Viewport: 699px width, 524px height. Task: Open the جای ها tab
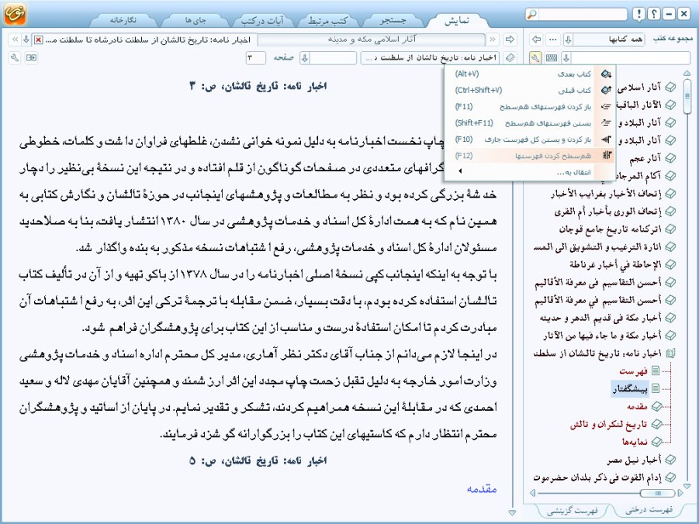coord(196,20)
